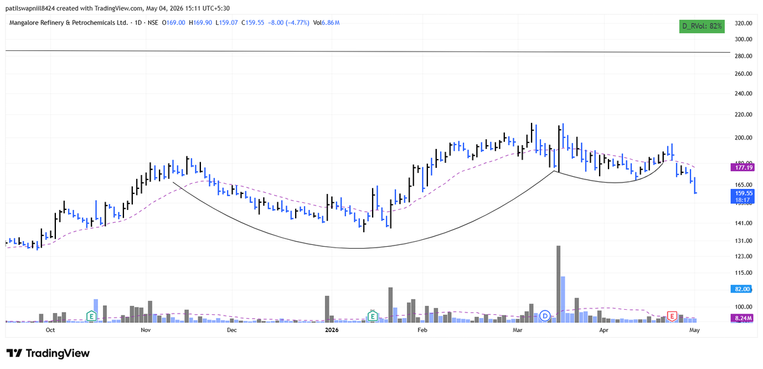Click the 280.00 price axis label
This screenshot has height=369, width=763.
click(744, 56)
